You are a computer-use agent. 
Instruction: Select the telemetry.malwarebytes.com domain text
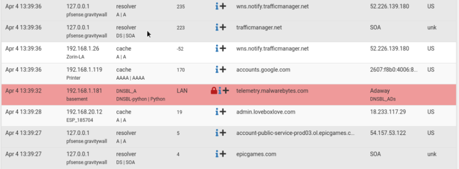click(x=272, y=91)
